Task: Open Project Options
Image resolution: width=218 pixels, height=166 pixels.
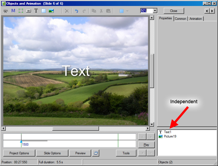Action: point(19,153)
